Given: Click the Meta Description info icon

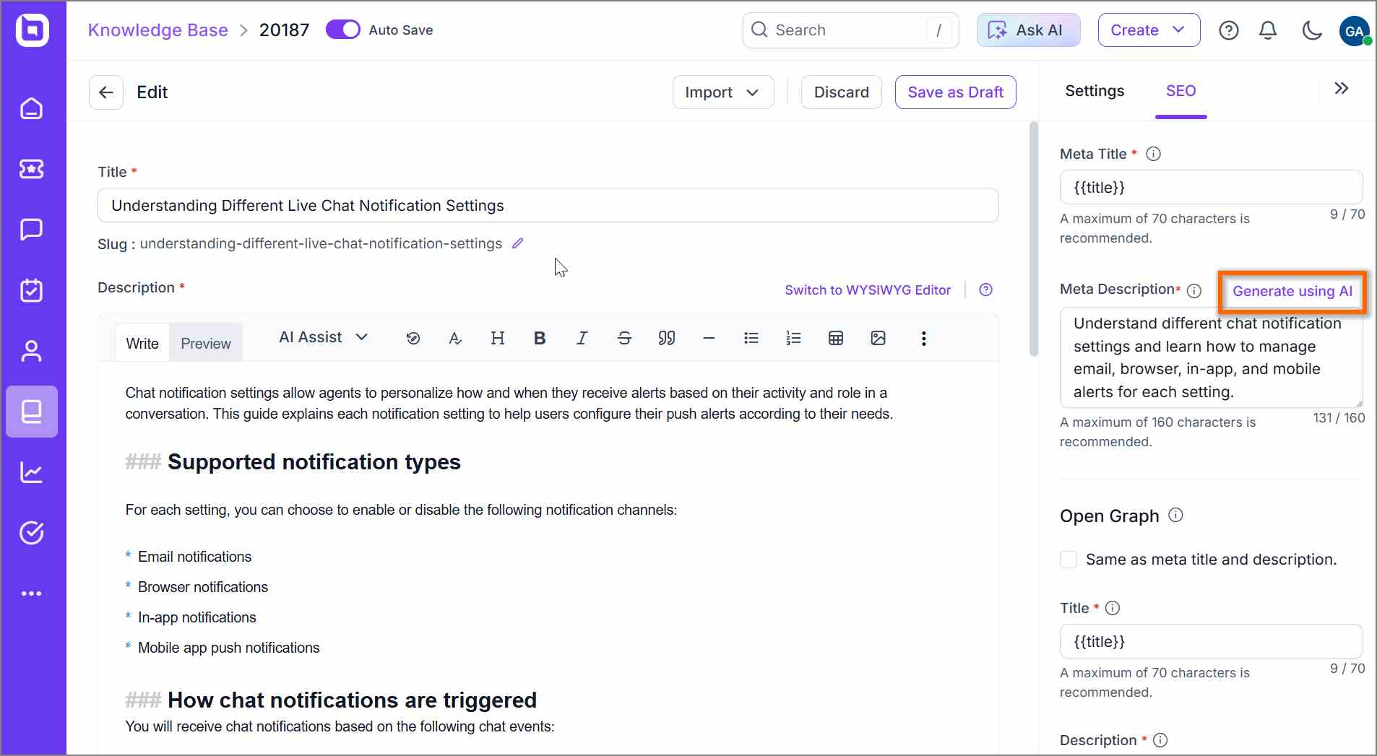Looking at the screenshot, I should click(x=1194, y=290).
